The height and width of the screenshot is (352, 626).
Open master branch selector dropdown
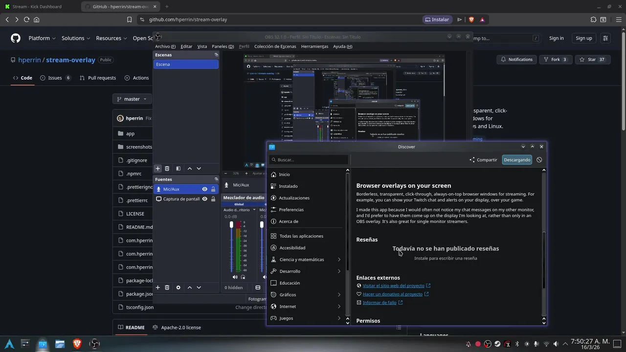[132, 99]
